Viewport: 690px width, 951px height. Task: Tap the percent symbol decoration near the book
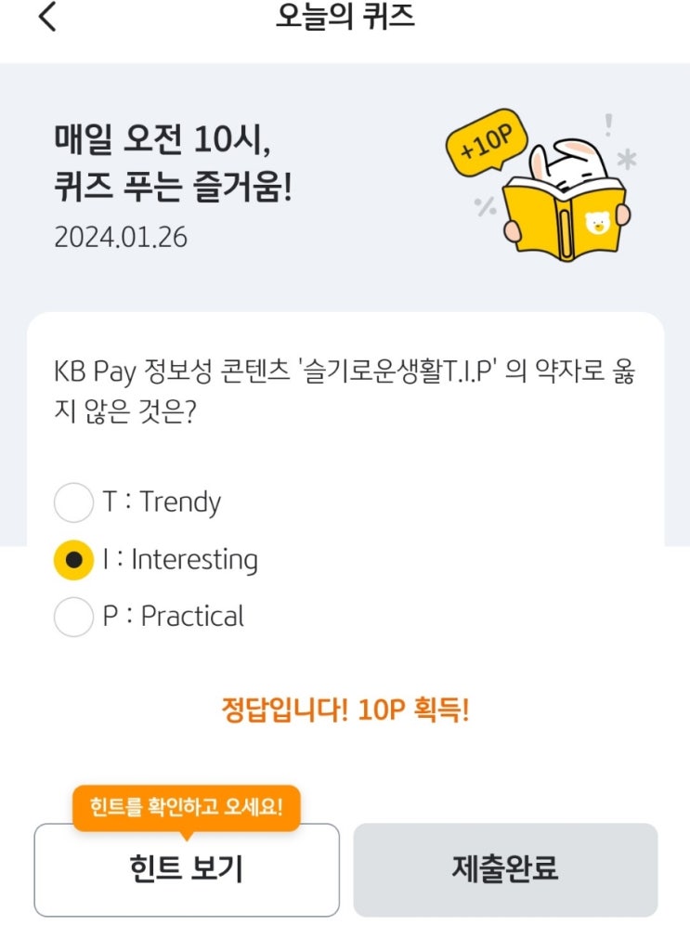(x=485, y=207)
